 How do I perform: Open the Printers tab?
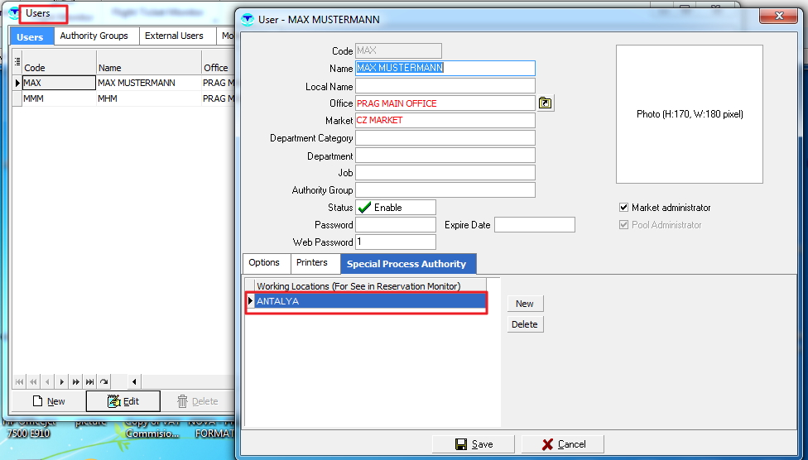coord(313,263)
